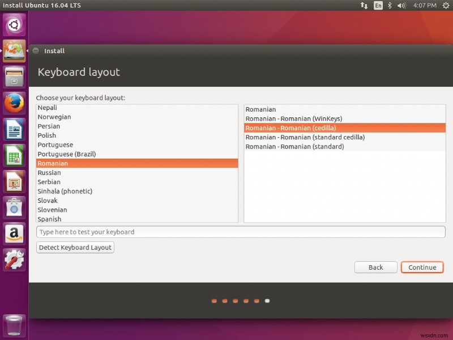The width and height of the screenshot is (453, 340).
Task: Open the En keyboard indicator menu
Action: pyautogui.click(x=378, y=5)
